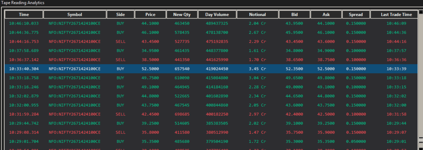Click the Day Volume value 385383505
This screenshot has width=423, height=150.
(x=217, y=123)
